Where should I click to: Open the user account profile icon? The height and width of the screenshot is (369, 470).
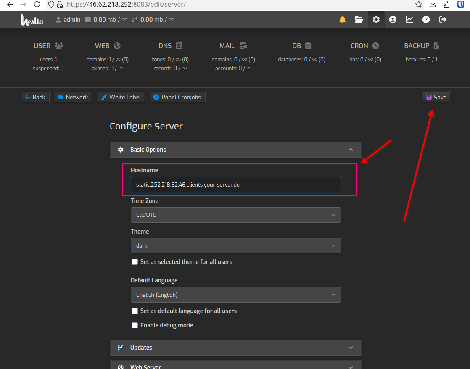393,20
